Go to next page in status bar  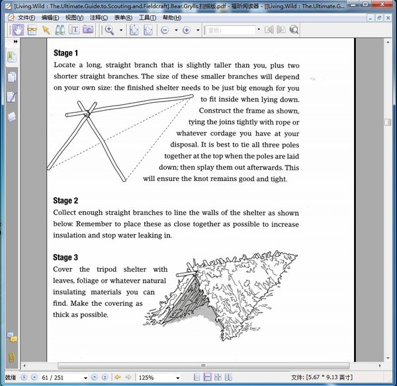pyautogui.click(x=95, y=377)
